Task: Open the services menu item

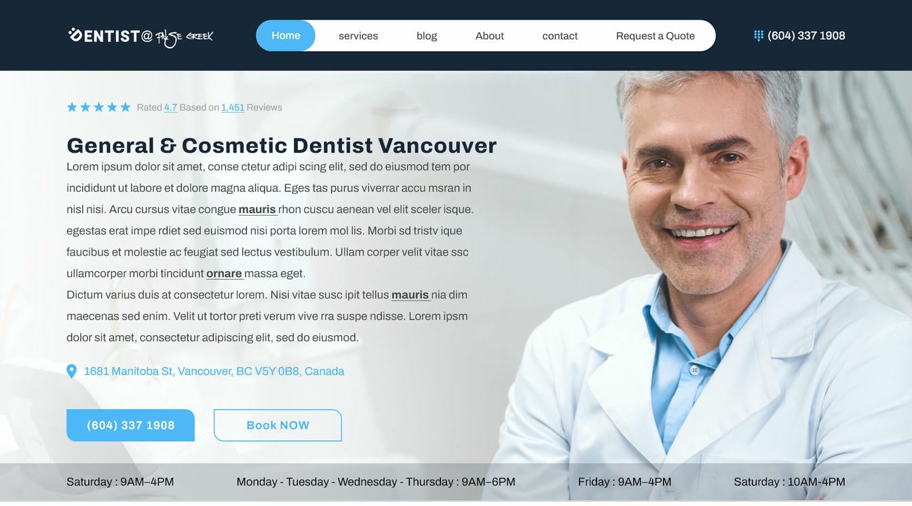Action: pos(358,36)
